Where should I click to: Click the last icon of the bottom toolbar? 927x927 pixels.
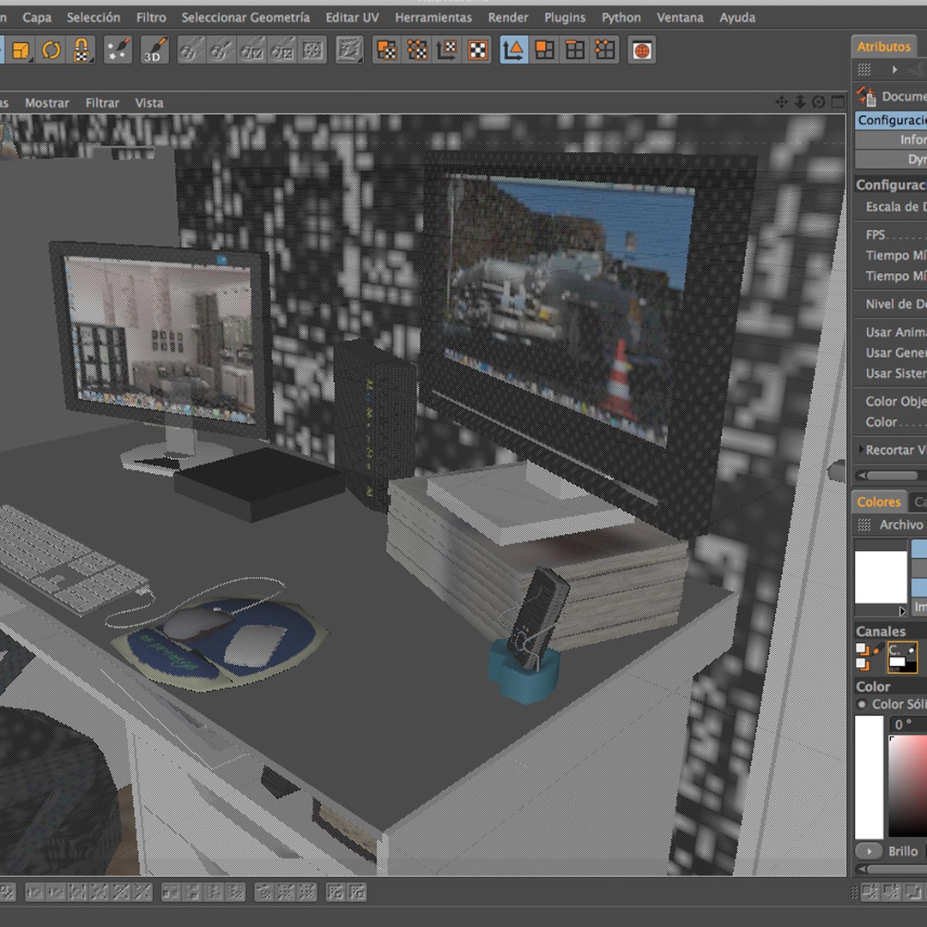click(x=357, y=892)
